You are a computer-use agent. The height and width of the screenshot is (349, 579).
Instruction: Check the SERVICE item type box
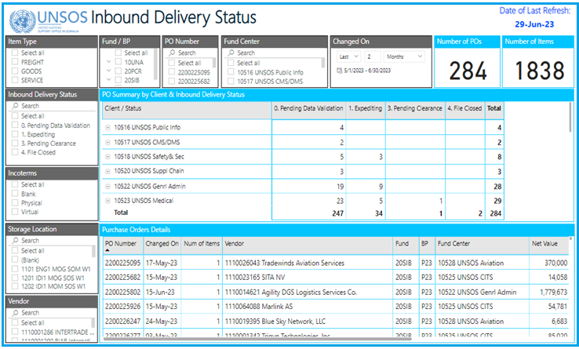coord(15,80)
